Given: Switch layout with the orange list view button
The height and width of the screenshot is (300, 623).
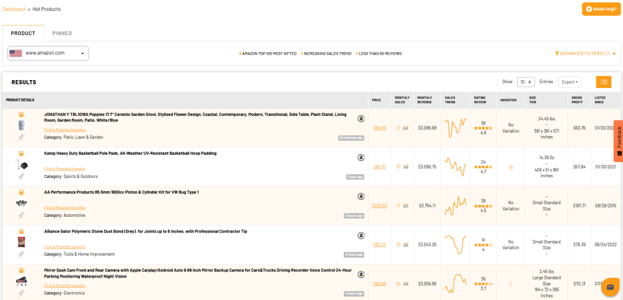Looking at the screenshot, I should coord(604,82).
